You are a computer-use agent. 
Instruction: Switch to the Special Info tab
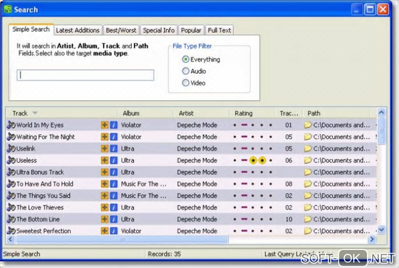pos(159,30)
